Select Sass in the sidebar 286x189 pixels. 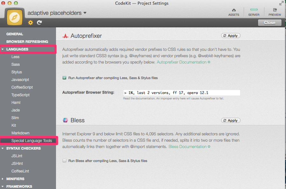16,64
